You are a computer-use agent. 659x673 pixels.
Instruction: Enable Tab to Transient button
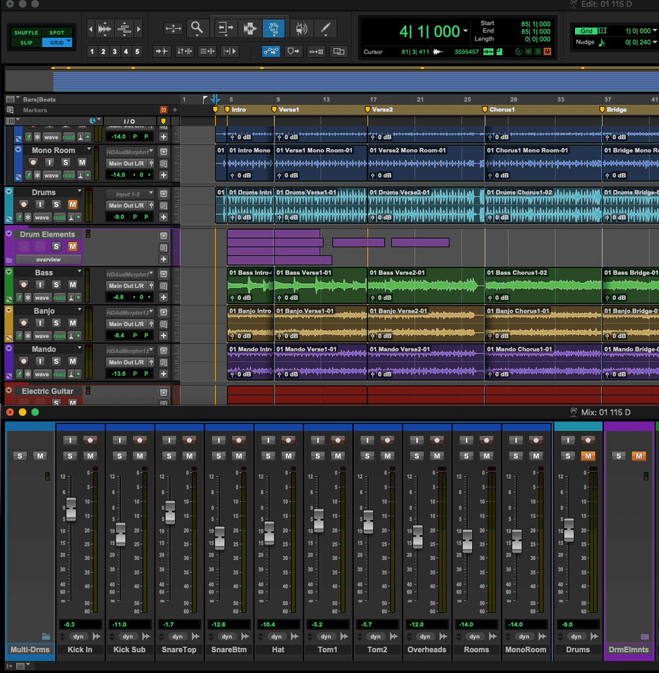161,51
